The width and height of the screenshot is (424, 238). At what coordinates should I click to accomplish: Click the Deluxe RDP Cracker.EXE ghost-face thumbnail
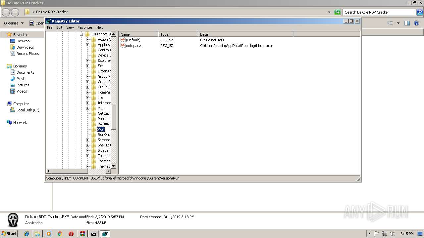click(x=13, y=220)
